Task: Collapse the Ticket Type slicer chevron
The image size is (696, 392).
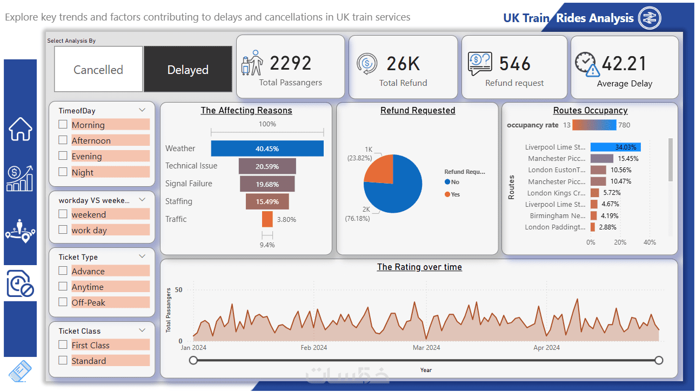Action: tap(142, 256)
